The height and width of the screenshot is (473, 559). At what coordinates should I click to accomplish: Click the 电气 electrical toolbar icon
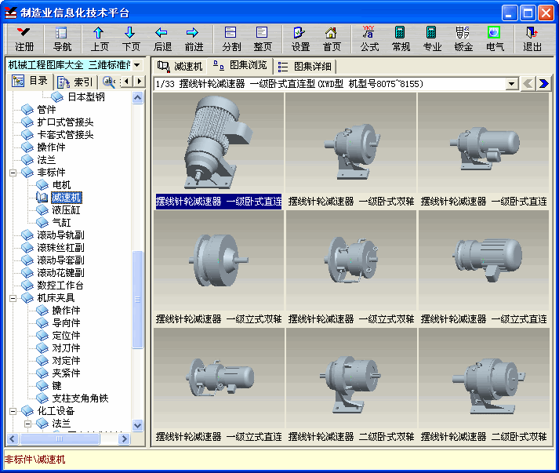pos(495,38)
